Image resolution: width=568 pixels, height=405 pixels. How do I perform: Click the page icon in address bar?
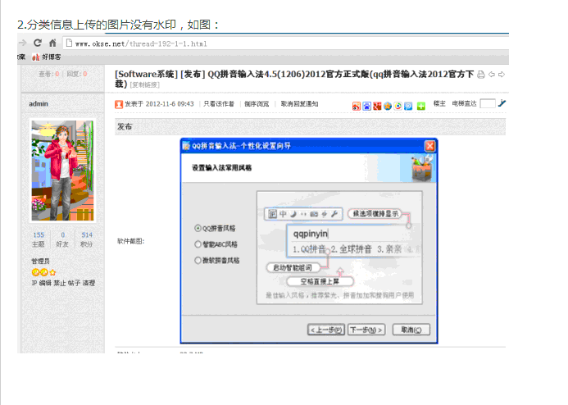point(69,43)
